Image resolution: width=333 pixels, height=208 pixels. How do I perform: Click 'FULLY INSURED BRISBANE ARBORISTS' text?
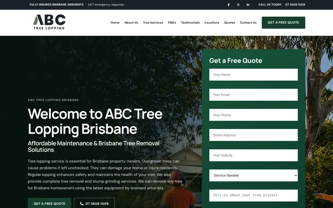pyautogui.click(x=57, y=5)
